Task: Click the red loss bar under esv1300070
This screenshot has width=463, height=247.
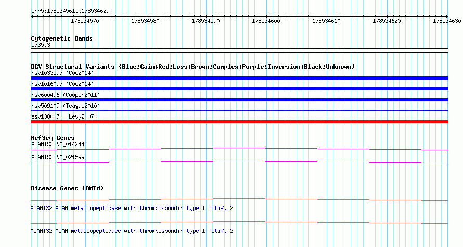Action: tap(239, 122)
